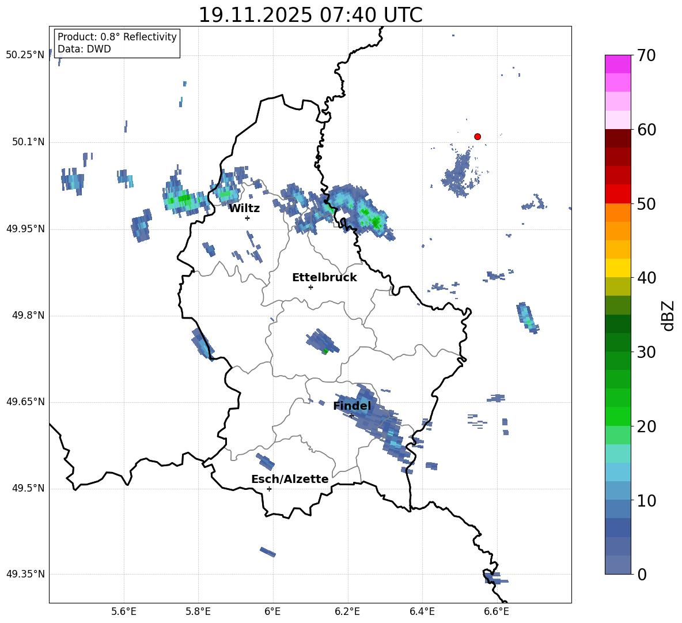Click the Esch/Alzette cross marker
The width and height of the screenshot is (682, 623).
click(269, 489)
